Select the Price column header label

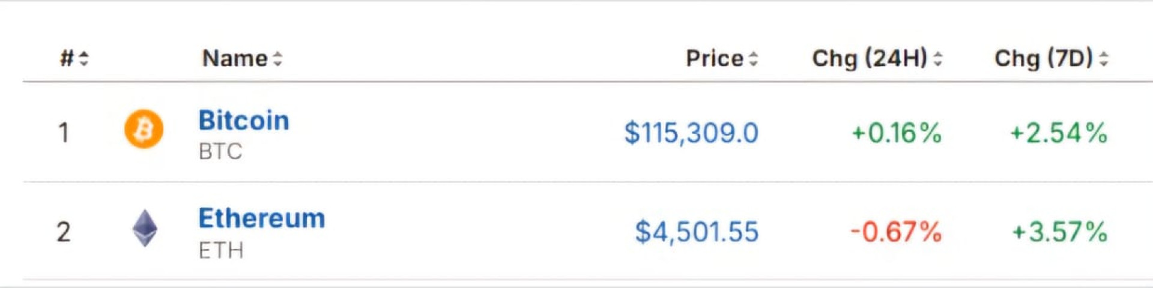pyautogui.click(x=715, y=58)
